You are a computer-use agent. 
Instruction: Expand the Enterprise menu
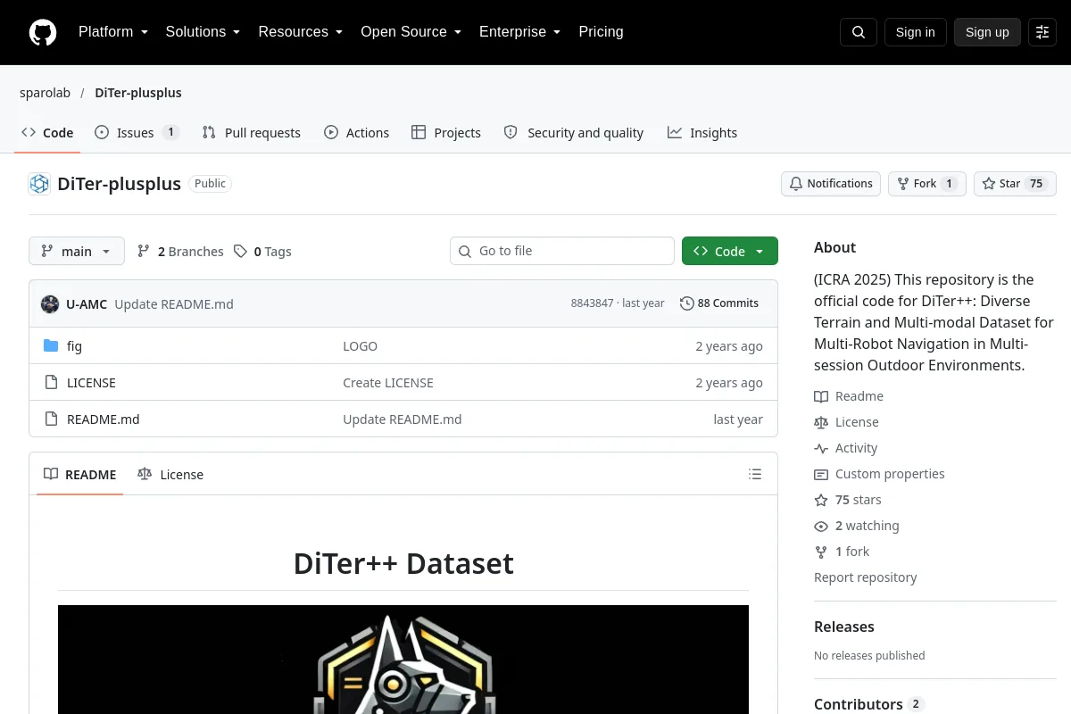[519, 32]
